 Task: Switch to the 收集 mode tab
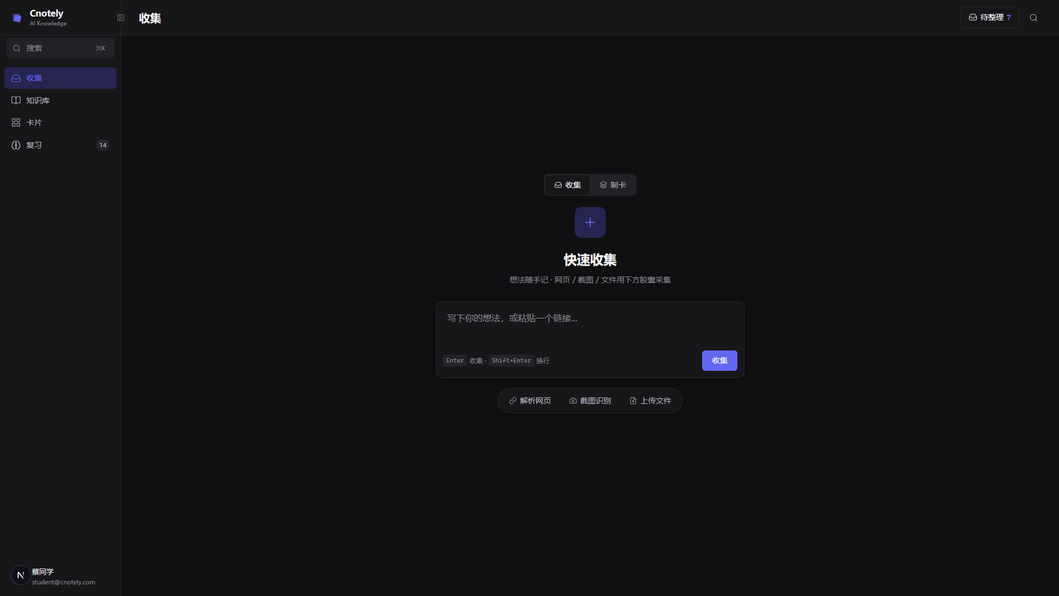568,185
